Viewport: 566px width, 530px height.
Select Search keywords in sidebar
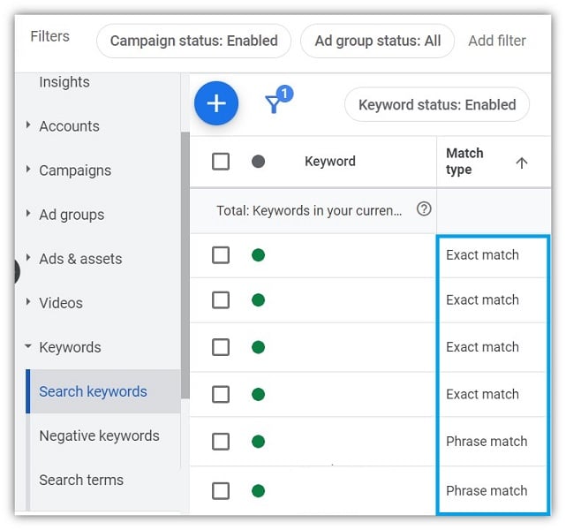click(x=103, y=391)
